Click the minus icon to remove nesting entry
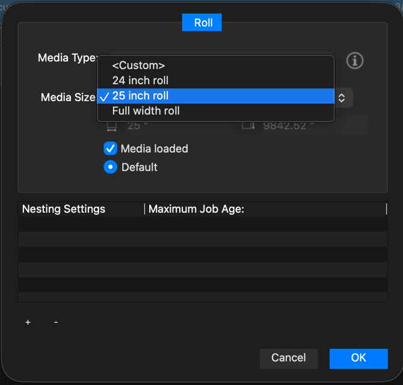 click(56, 322)
